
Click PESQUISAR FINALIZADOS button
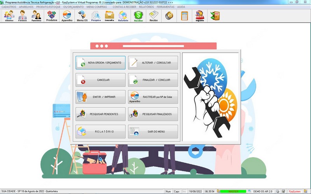click(153, 114)
